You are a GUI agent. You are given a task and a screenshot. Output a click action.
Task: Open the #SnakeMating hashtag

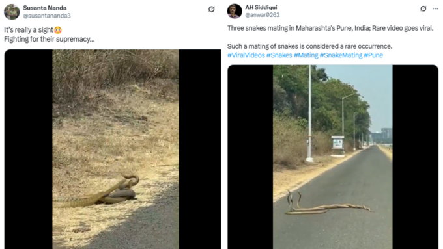(x=341, y=55)
